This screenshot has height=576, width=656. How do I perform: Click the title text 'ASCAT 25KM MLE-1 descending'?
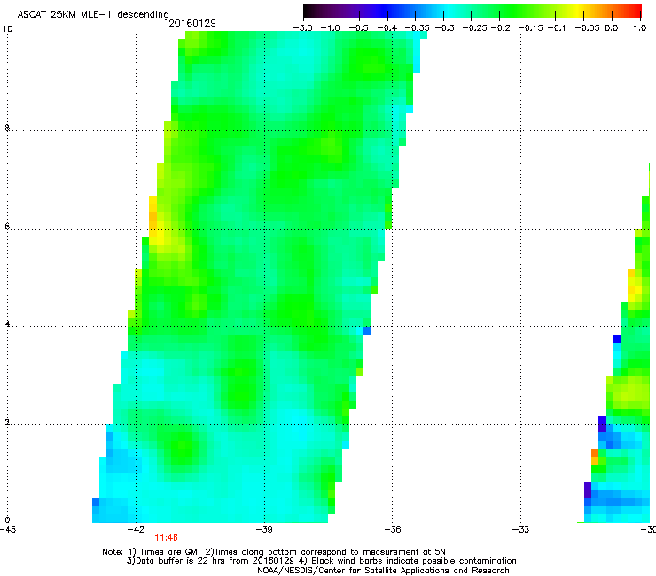point(93,15)
